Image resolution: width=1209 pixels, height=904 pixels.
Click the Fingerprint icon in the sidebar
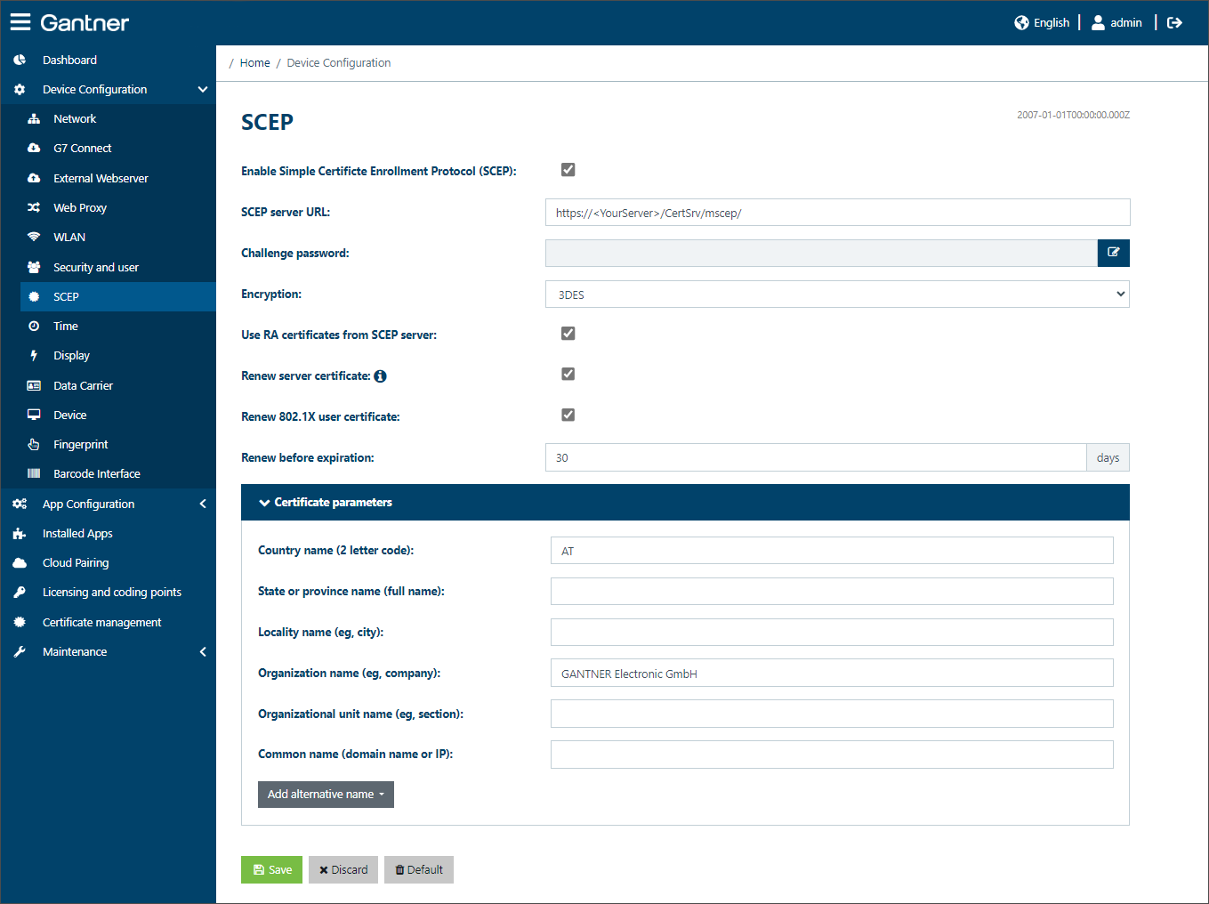point(34,444)
